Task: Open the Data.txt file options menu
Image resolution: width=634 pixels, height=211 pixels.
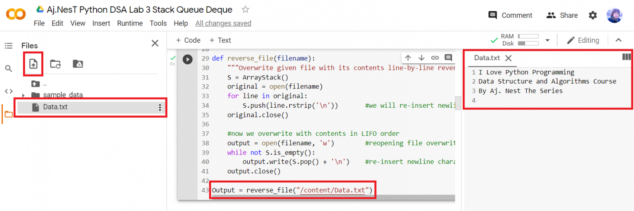Action: pos(160,107)
